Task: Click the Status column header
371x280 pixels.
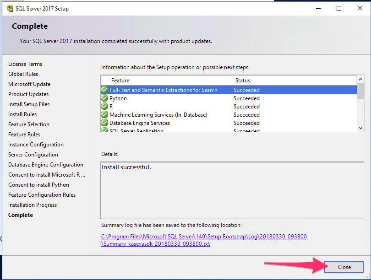Action: coord(294,81)
